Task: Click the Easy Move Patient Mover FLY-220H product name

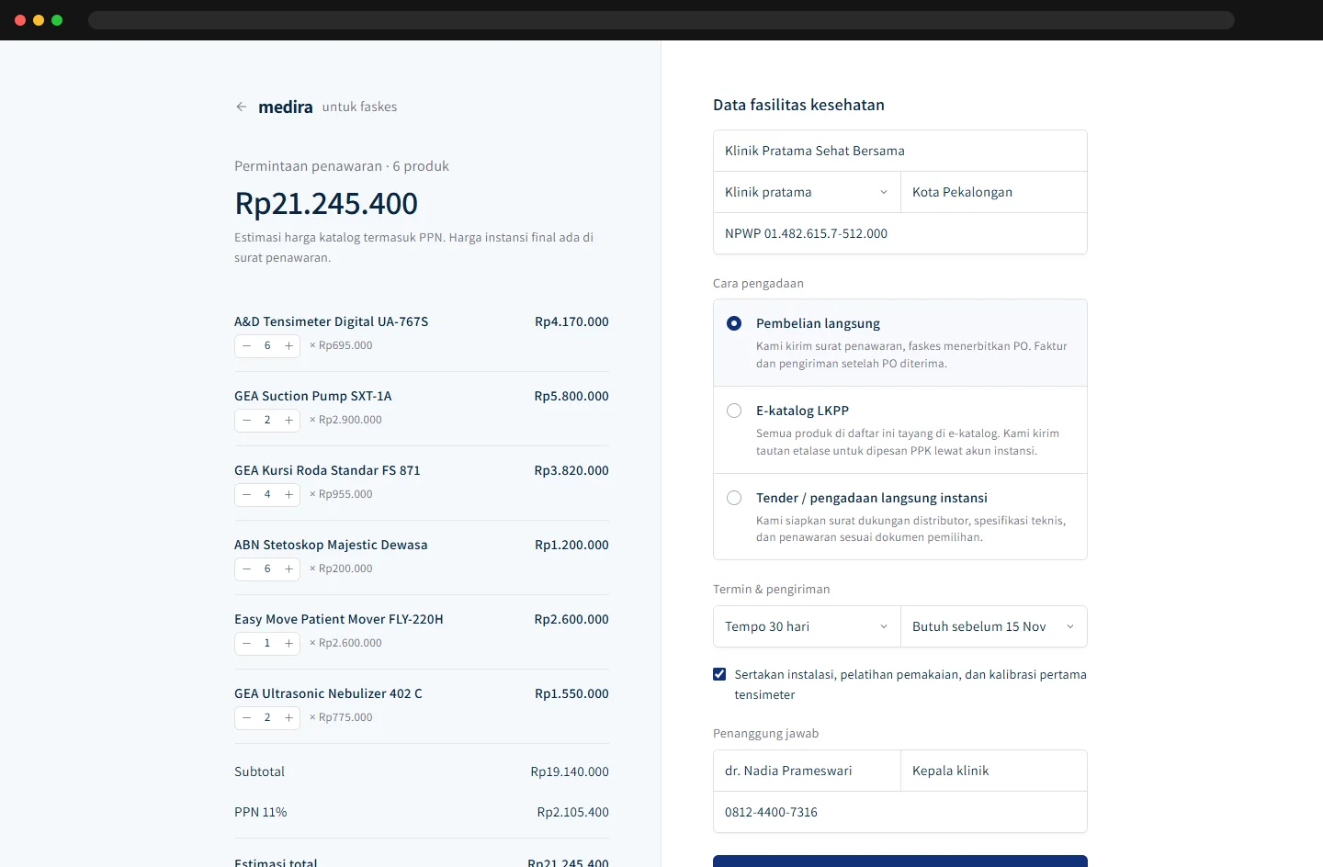Action: click(x=339, y=619)
